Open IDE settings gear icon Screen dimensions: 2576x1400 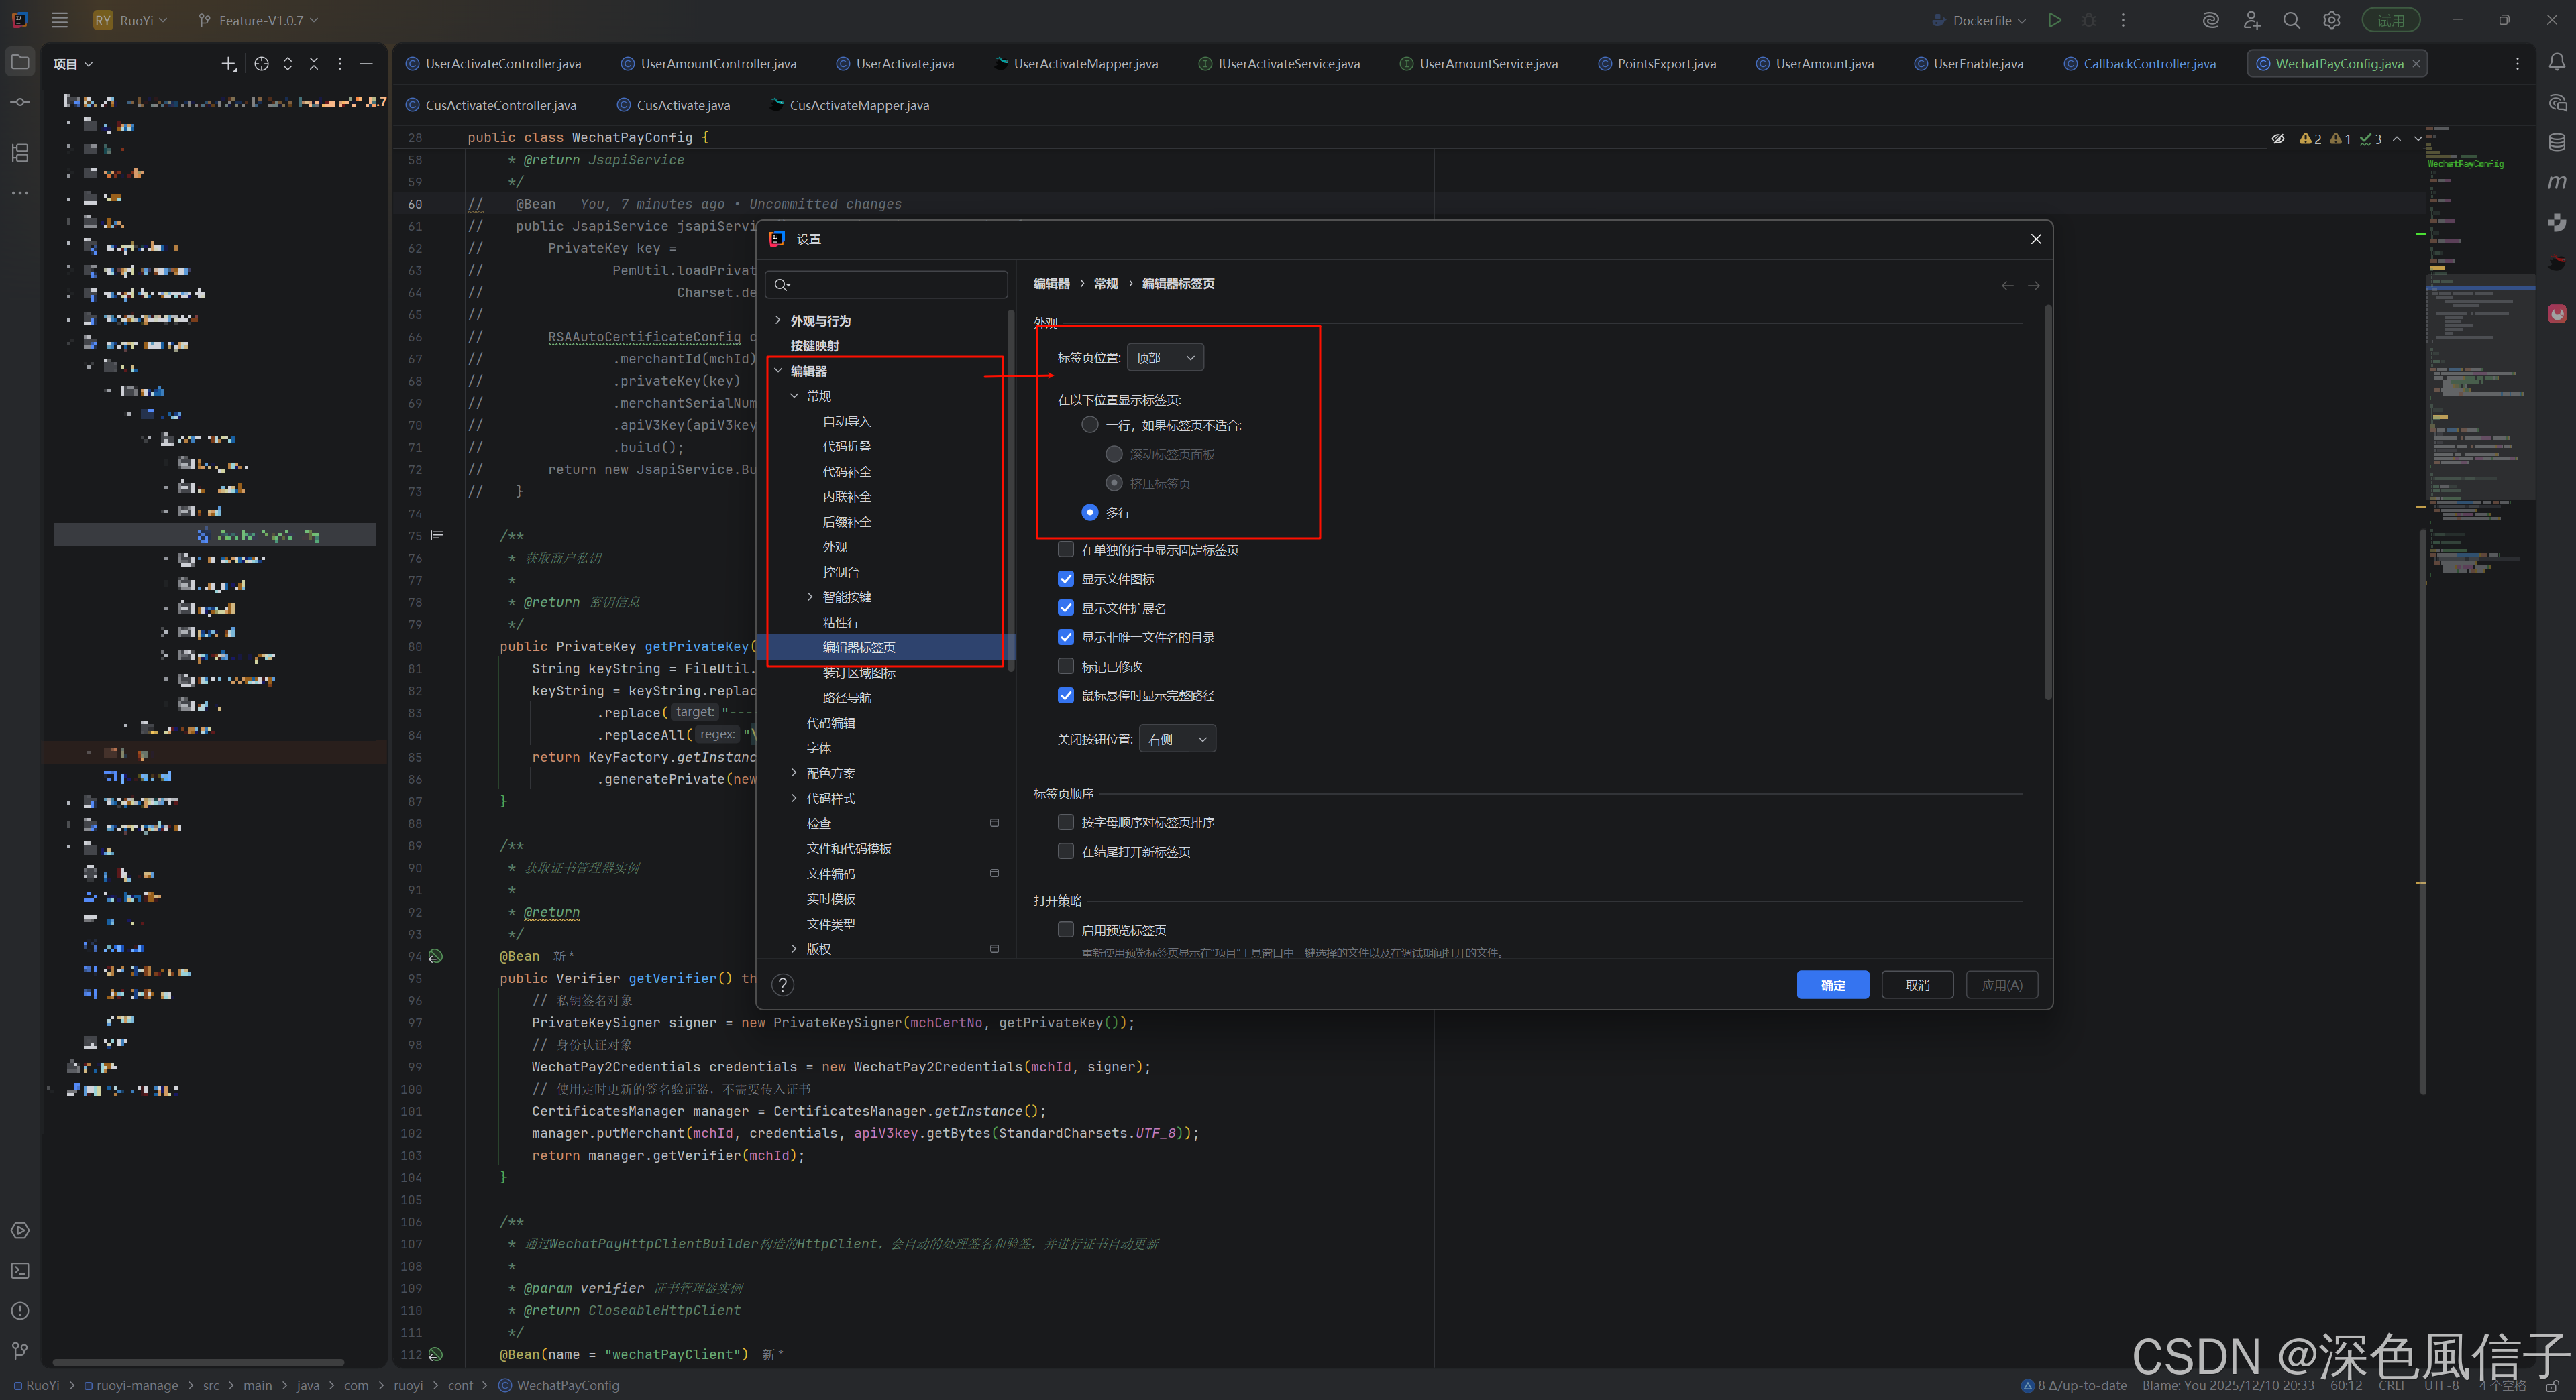[2331, 20]
